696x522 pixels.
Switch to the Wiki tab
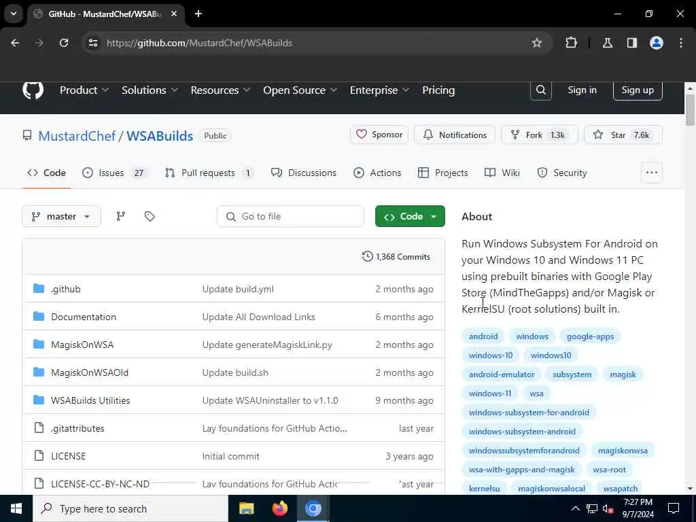(x=502, y=173)
